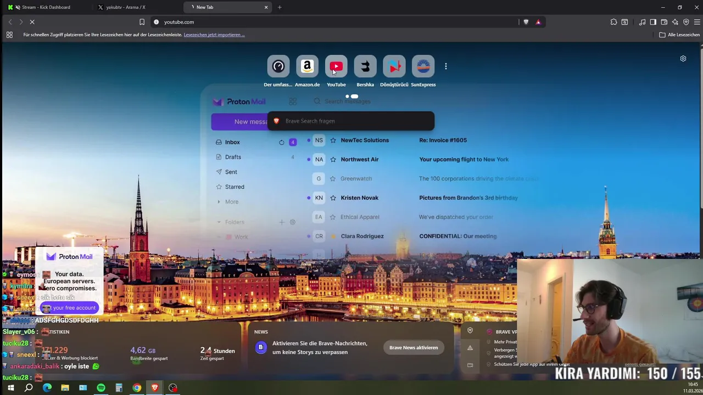Select the Rewards triangle widget tab
Viewport: 703px width, 395px height.
[470, 348]
